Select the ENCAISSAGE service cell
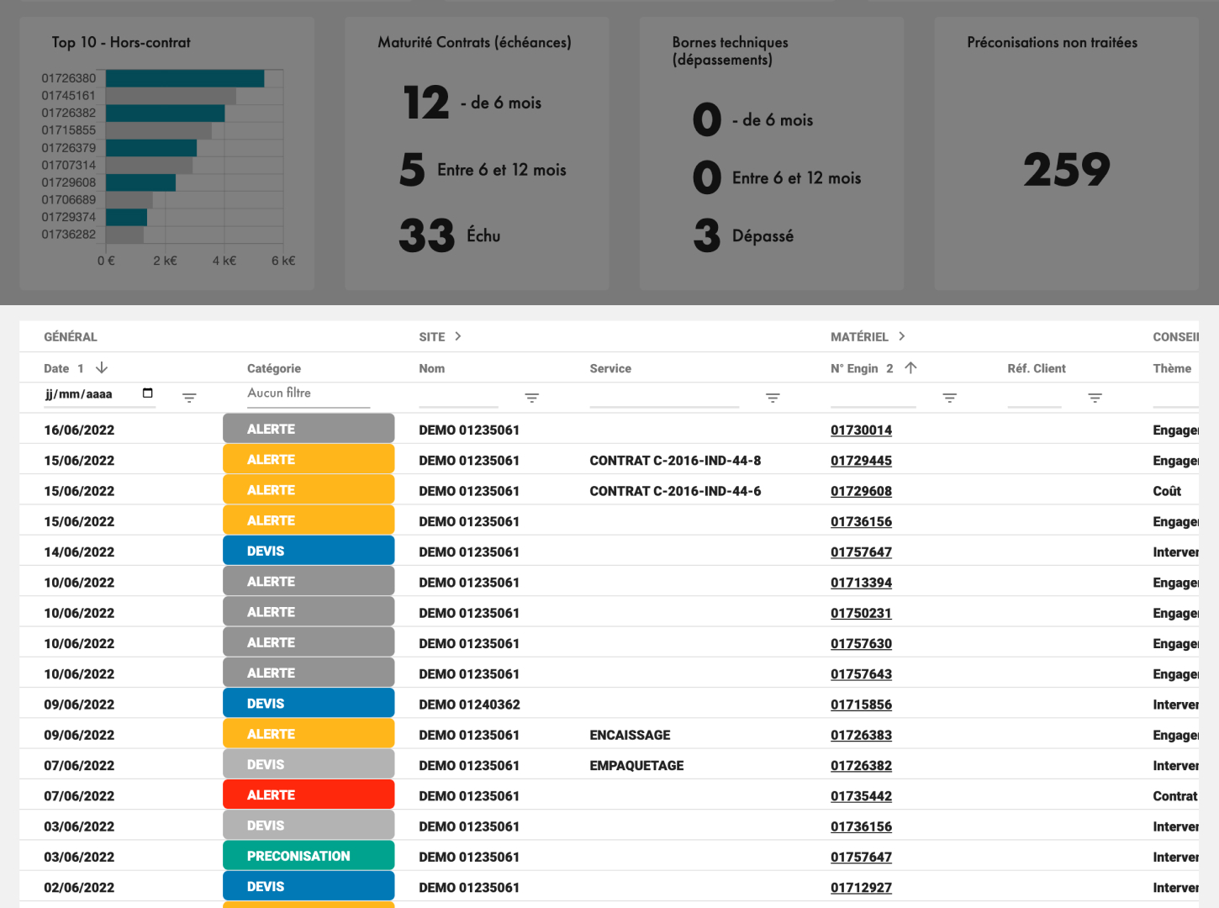The height and width of the screenshot is (908, 1219). tap(630, 735)
